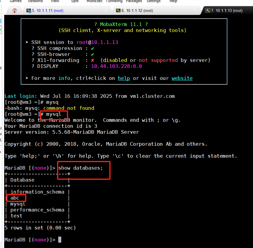The width and height of the screenshot is (253, 248).
Task: Click the abc database row
Action: click(x=15, y=198)
